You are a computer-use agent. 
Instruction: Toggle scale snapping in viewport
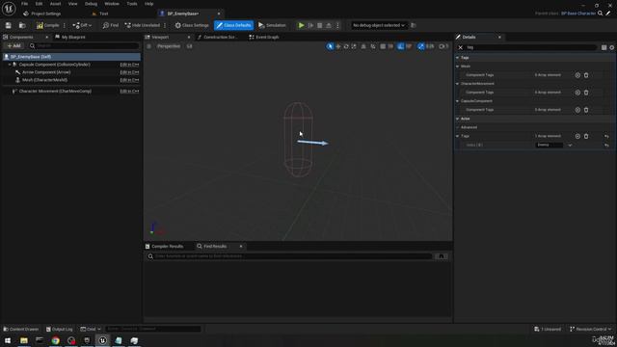tap(420, 46)
